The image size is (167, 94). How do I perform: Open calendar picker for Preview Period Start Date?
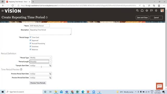pos(50,74)
